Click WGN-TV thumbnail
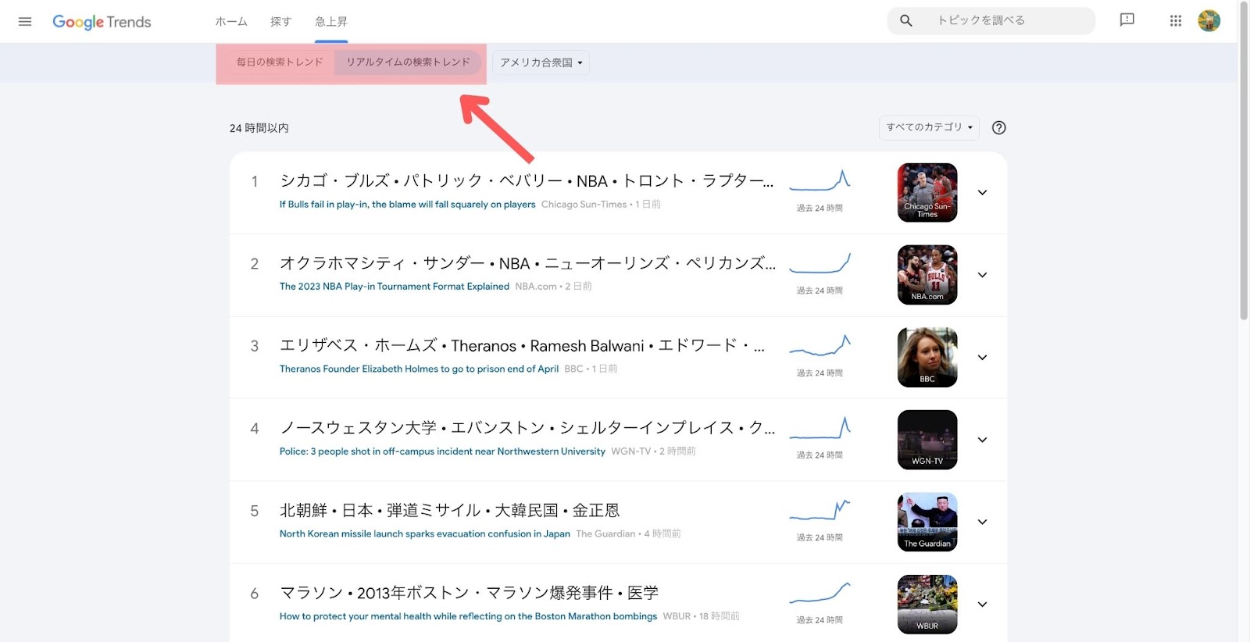The width and height of the screenshot is (1250, 642). (x=927, y=440)
